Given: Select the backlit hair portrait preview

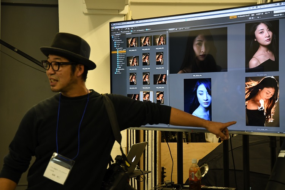Looking at the screenshot, I should (262, 101).
